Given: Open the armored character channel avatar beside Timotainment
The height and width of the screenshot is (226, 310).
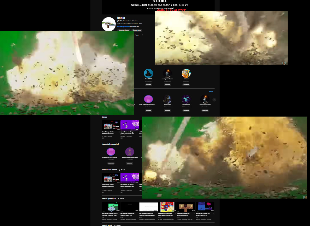Looking at the screenshot, I should tap(167, 99).
